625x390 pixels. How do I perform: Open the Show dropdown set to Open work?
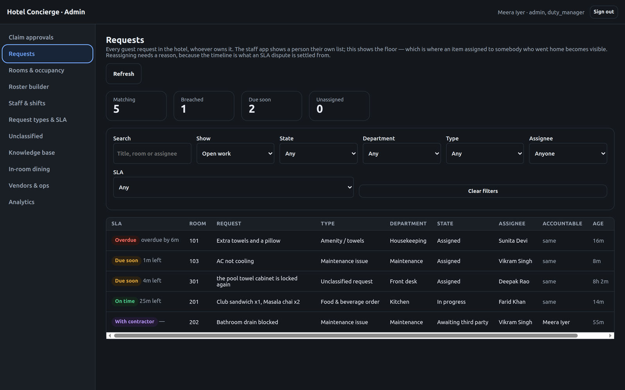point(235,154)
